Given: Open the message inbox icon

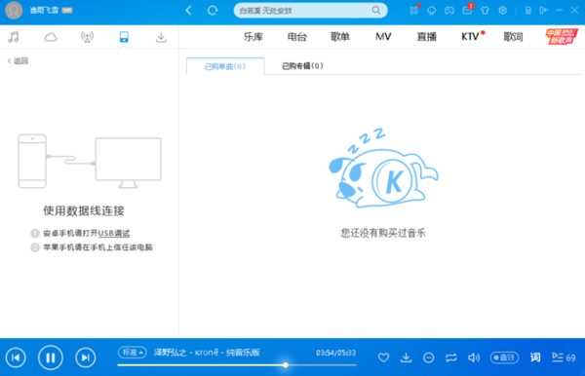Looking at the screenshot, I should pyautogui.click(x=467, y=11).
